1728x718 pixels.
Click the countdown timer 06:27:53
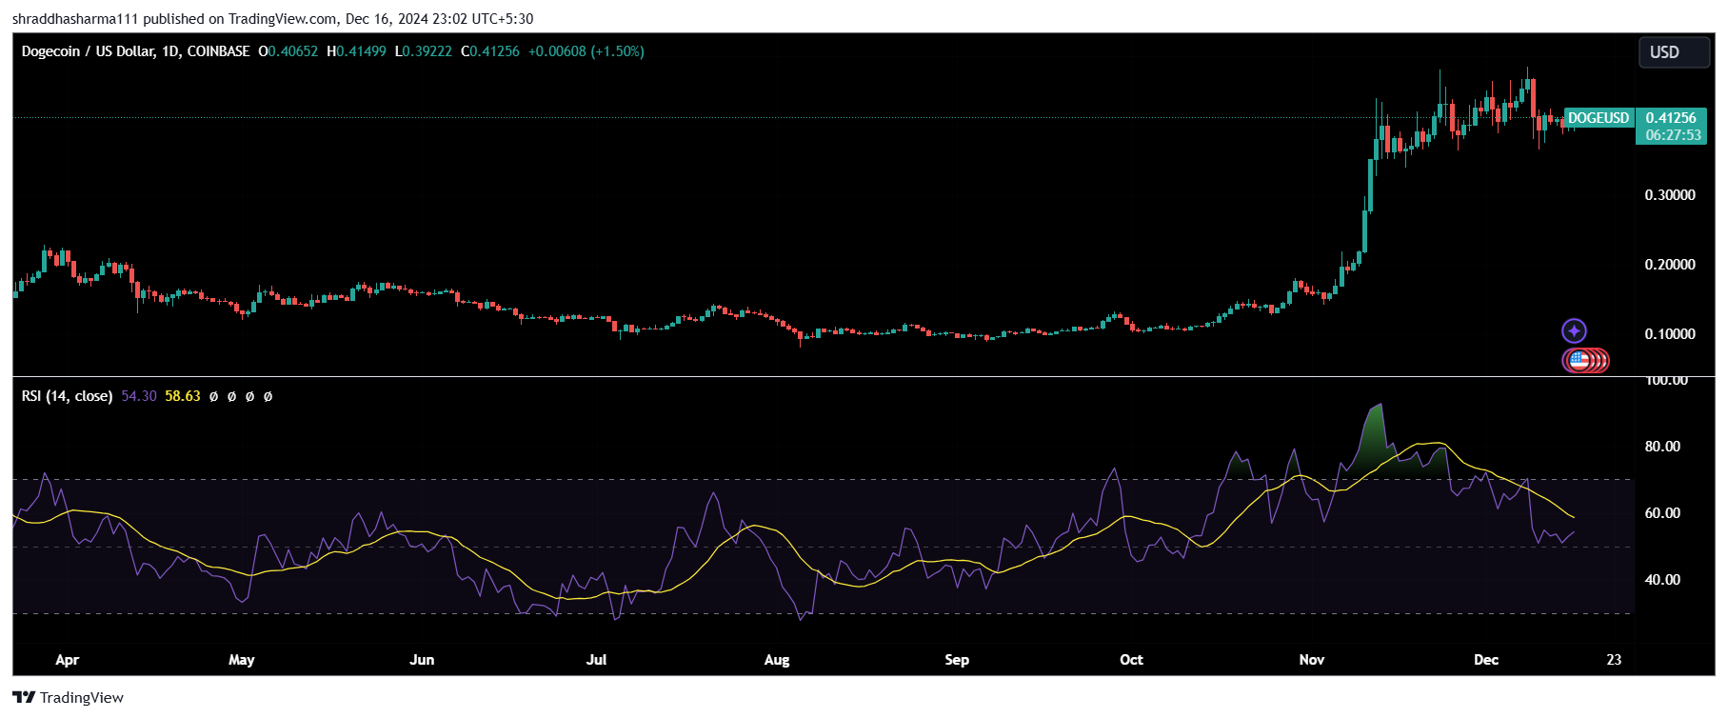(x=1672, y=135)
